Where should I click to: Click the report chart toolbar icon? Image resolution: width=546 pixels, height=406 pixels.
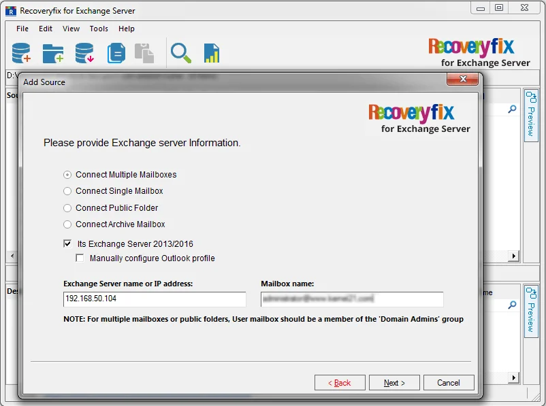(212, 53)
